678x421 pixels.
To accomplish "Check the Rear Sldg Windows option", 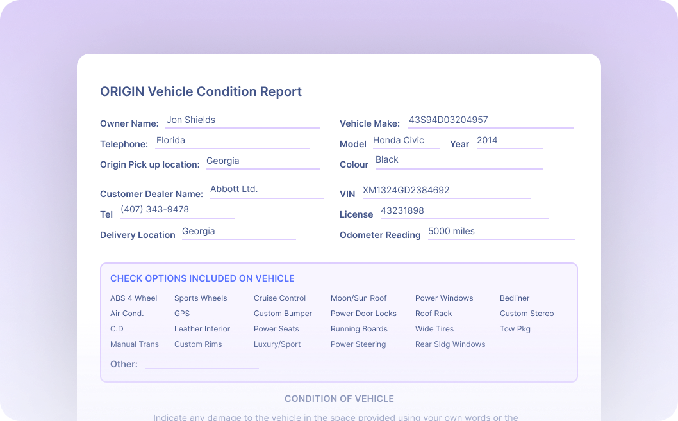I will [451, 344].
